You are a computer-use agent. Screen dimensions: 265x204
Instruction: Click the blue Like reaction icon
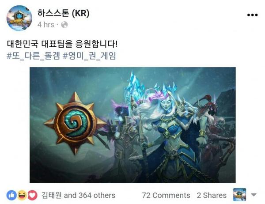[x=11, y=195]
